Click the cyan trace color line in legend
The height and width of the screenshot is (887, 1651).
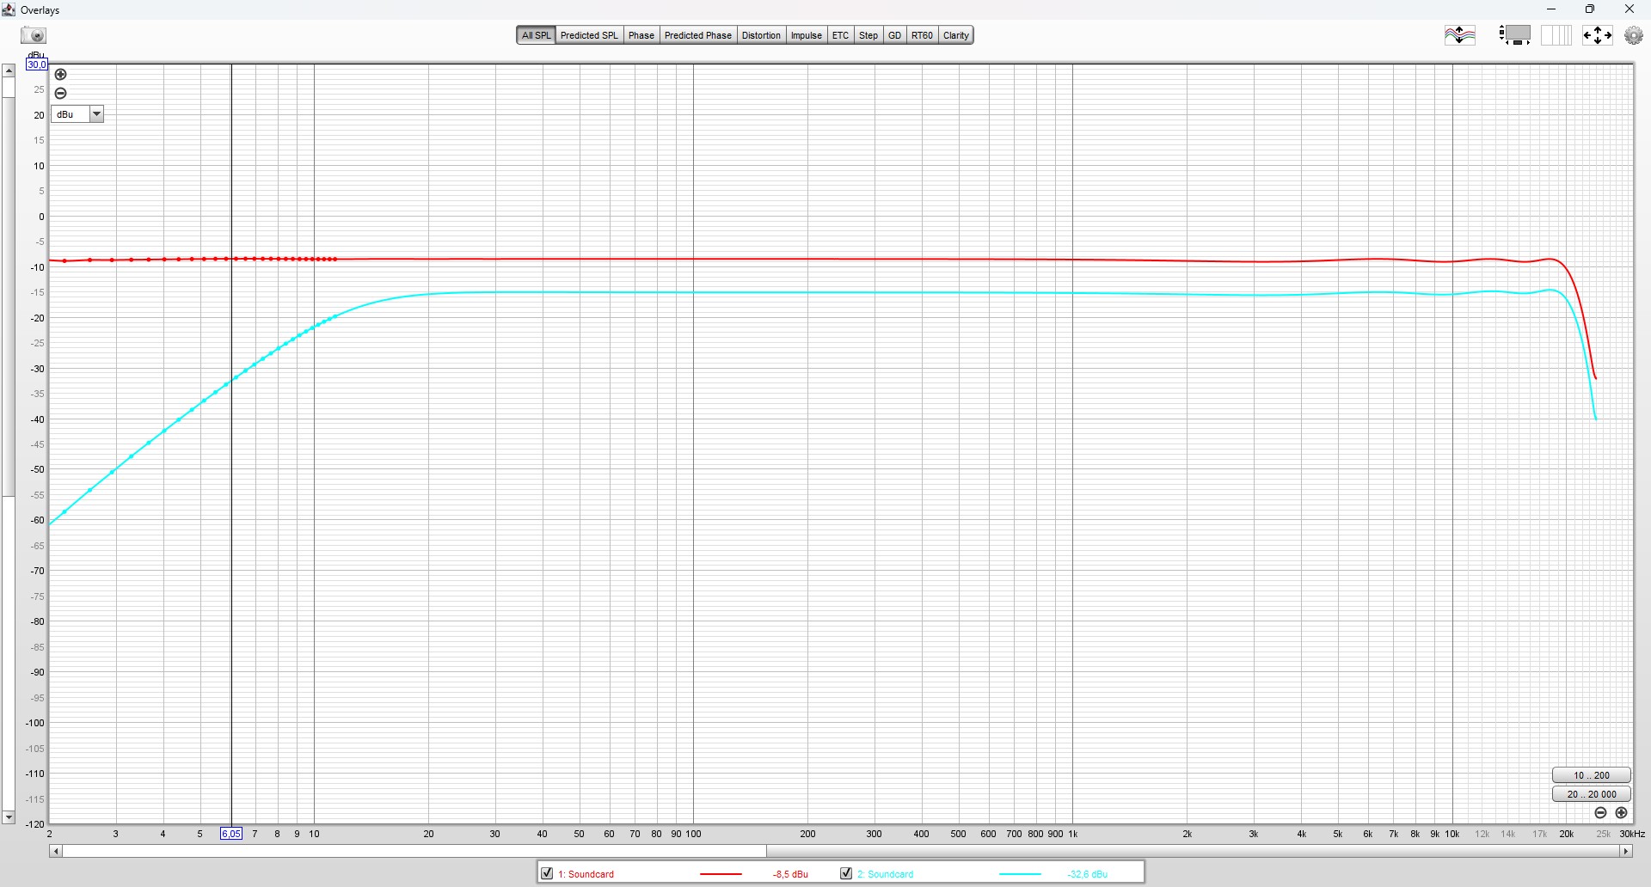(1020, 874)
